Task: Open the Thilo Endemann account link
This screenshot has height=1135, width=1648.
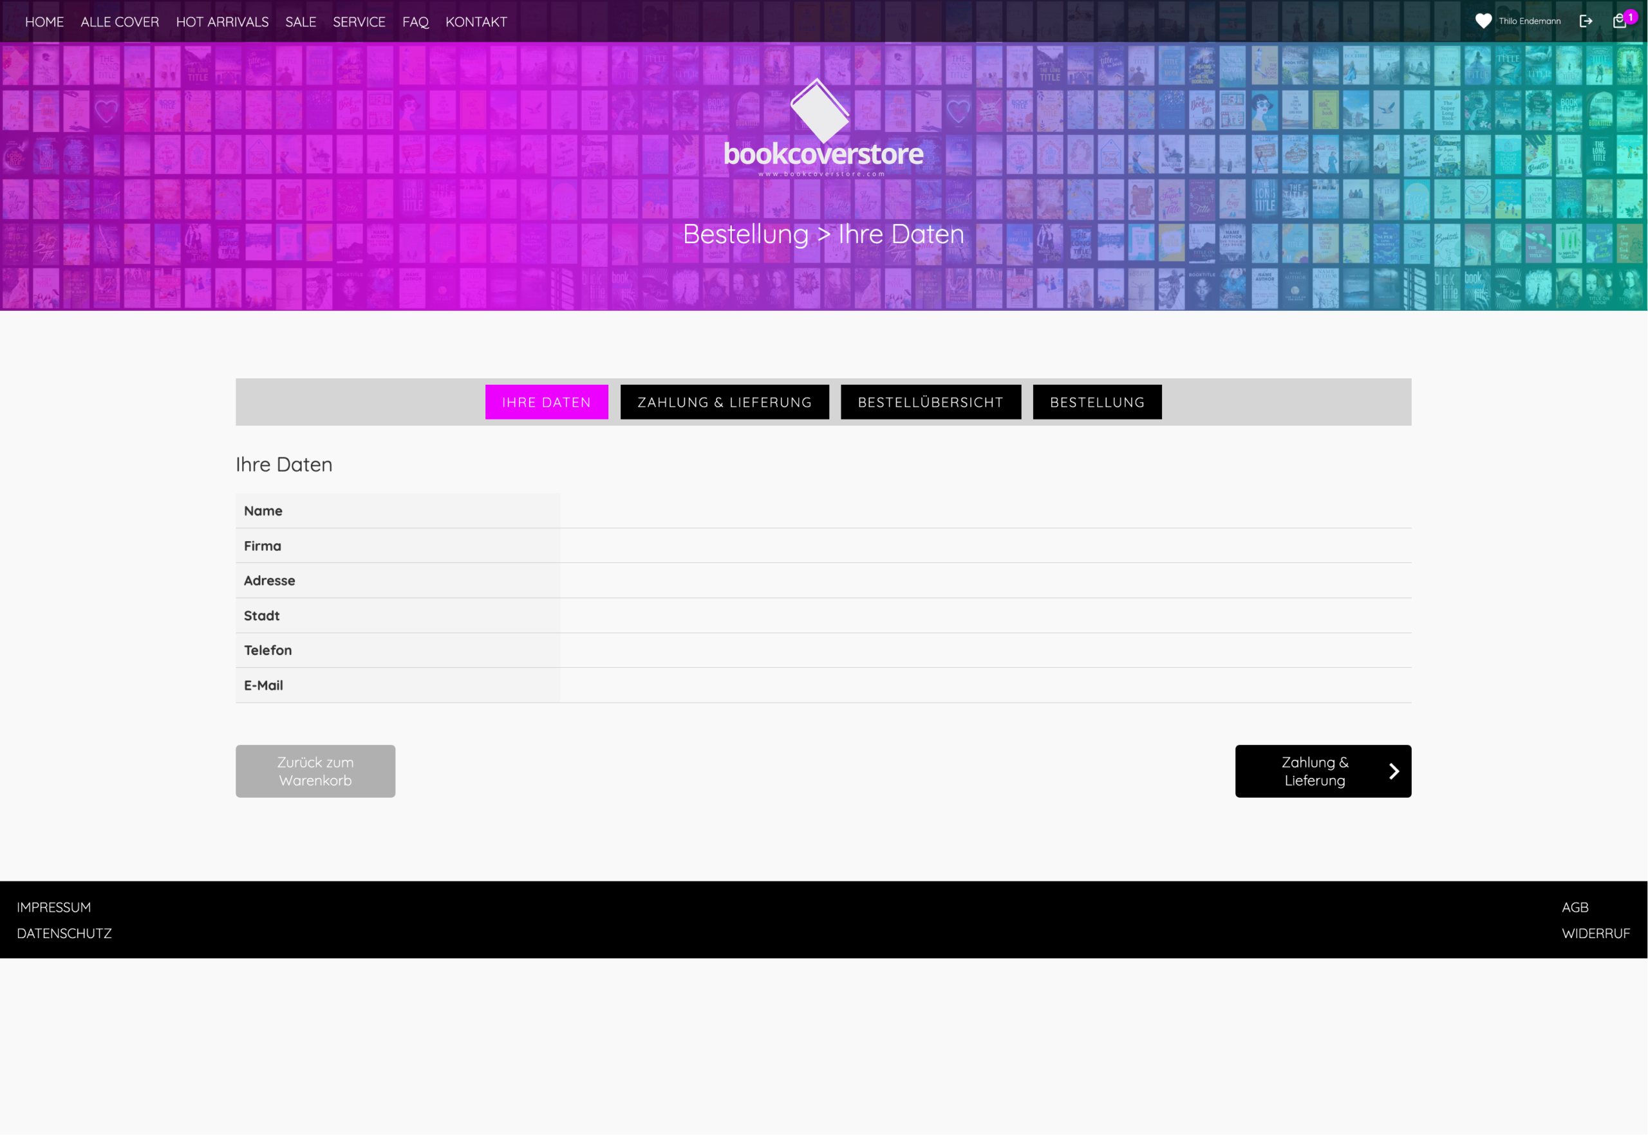Action: pos(1529,21)
